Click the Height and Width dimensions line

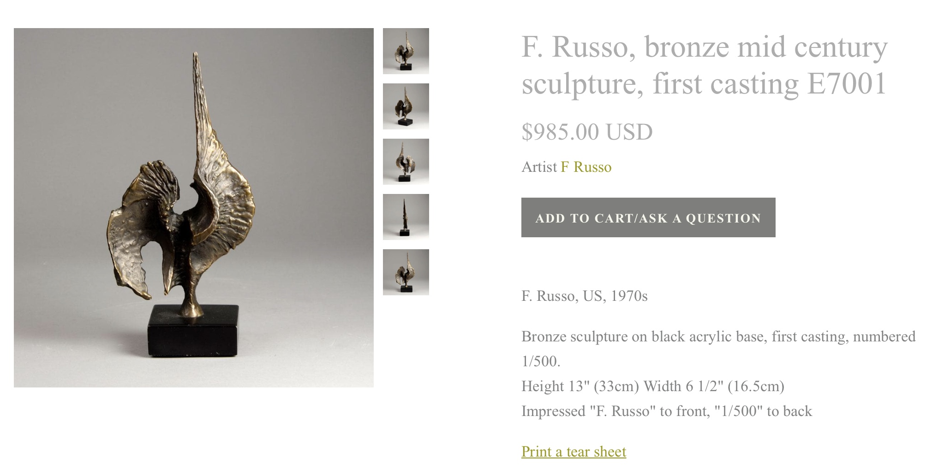(652, 386)
